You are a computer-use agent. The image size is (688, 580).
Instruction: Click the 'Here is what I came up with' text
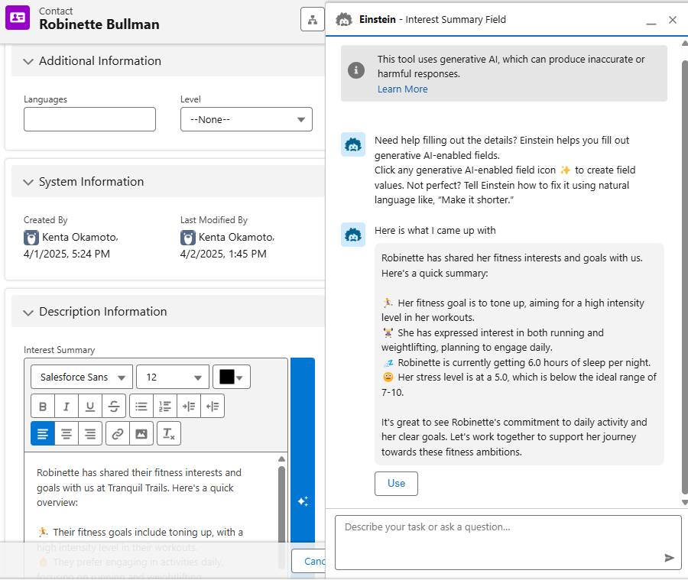click(435, 230)
